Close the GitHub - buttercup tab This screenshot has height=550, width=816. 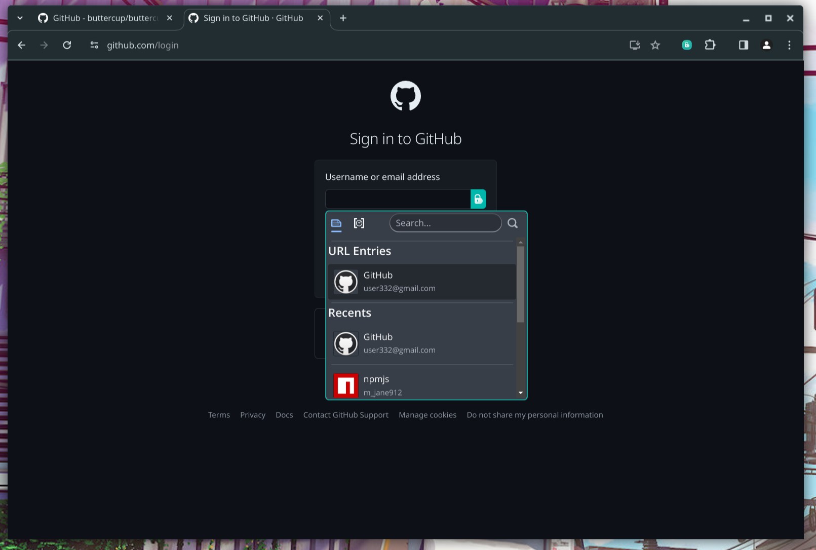(x=170, y=18)
